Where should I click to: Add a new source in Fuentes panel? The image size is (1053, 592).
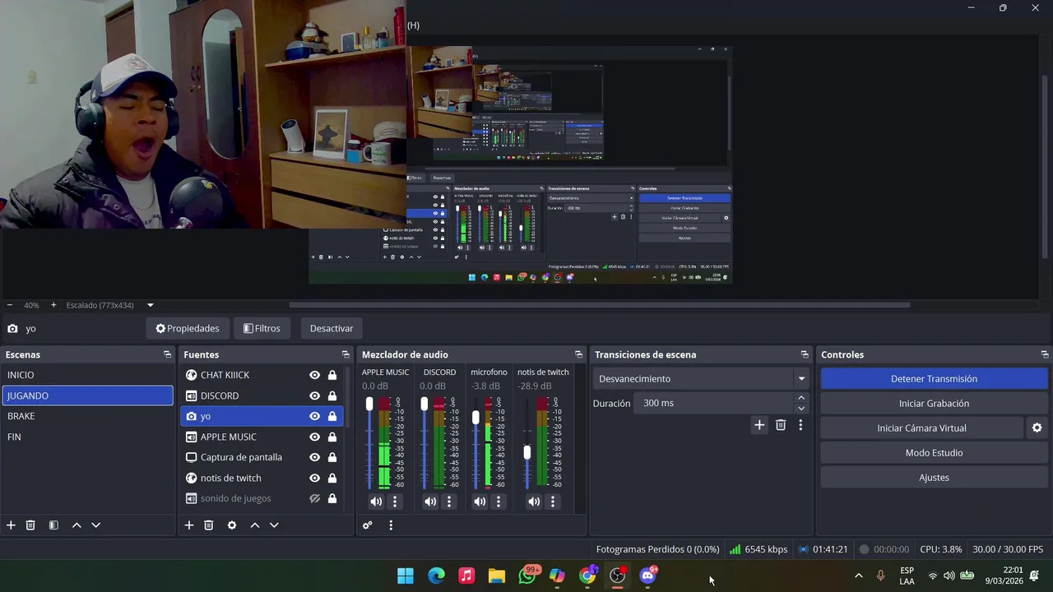pos(189,525)
